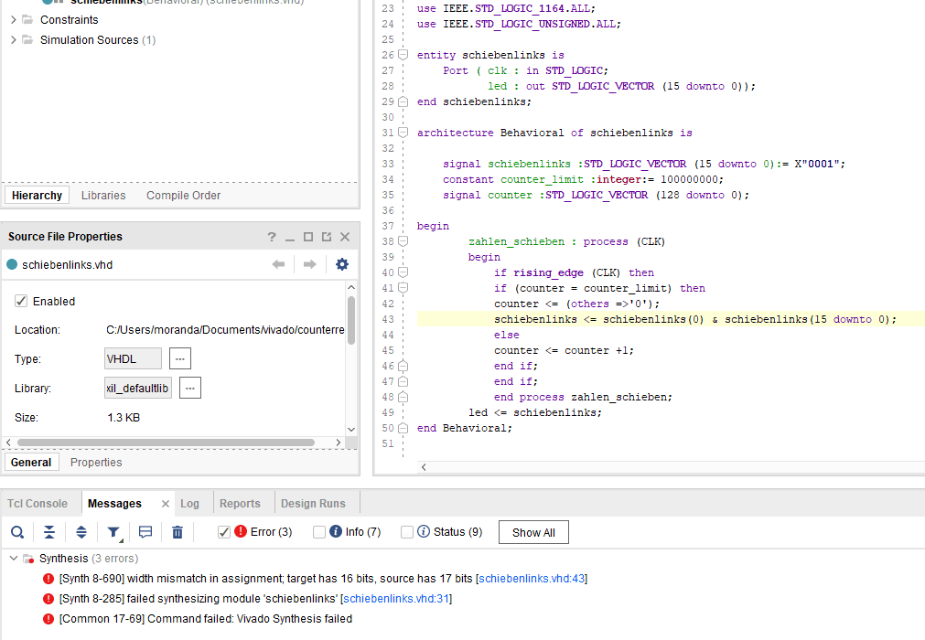Open Source File Properties help question mark
Viewport: 925px width, 640px height.
point(272,237)
